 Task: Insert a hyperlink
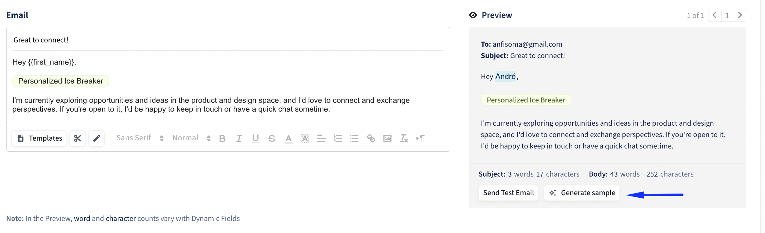(371, 138)
